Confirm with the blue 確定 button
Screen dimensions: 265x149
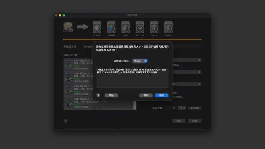point(162,95)
